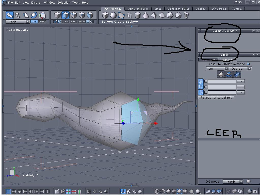Enable the first grid row checkbox

click(206, 81)
